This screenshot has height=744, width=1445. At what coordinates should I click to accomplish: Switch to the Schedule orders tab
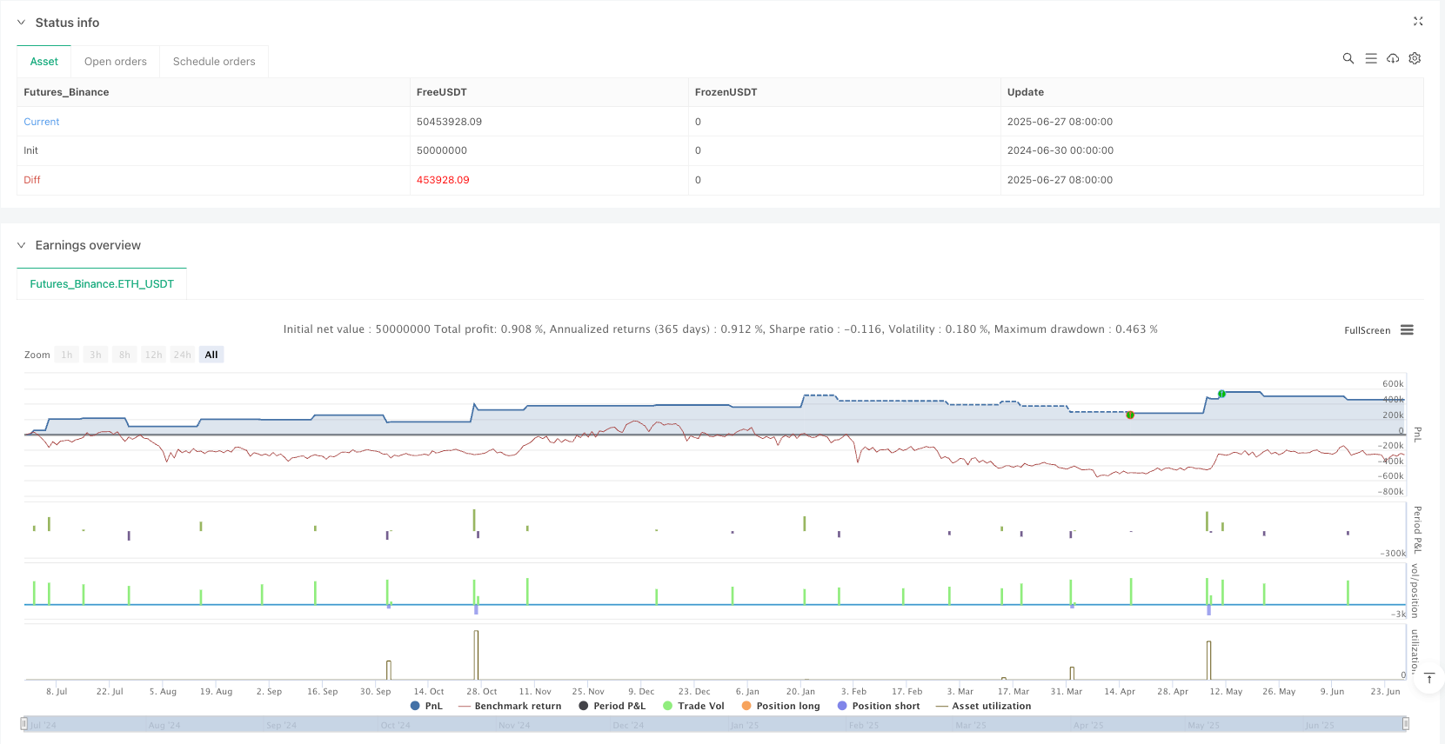214,62
